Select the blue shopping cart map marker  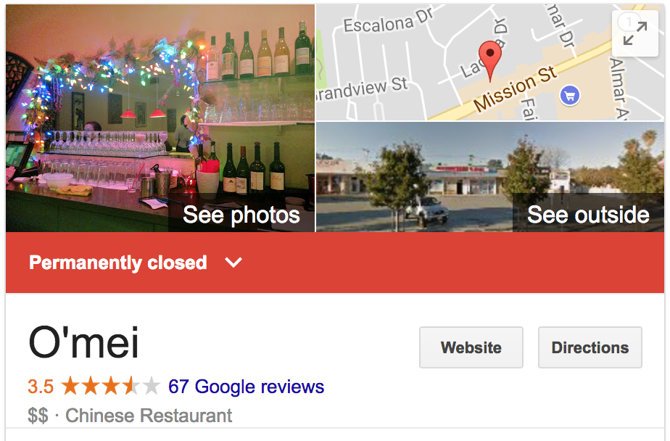pyautogui.click(x=570, y=96)
